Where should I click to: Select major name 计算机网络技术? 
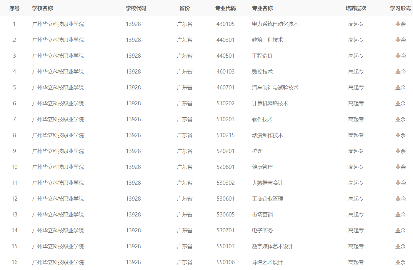(x=270, y=104)
